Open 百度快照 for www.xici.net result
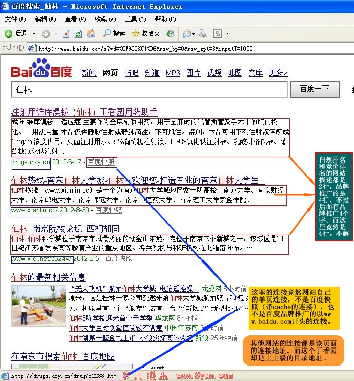Viewport: 354px width, 381px height. tap(119, 258)
